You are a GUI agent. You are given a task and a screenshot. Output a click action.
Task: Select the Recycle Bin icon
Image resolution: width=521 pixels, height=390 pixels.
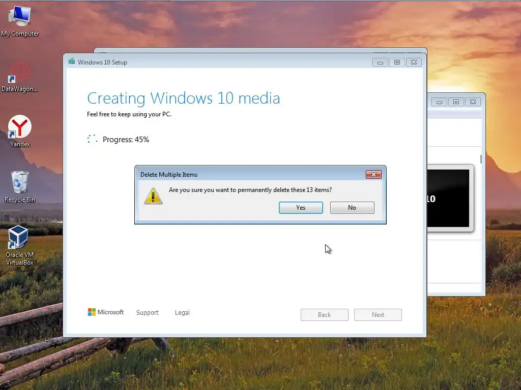(20, 186)
